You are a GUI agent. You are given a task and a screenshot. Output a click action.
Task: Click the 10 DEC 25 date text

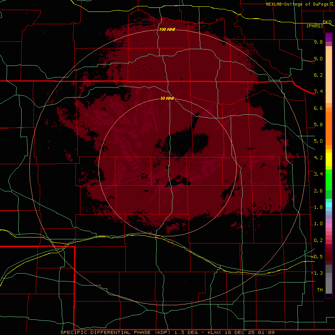[x=240, y=332]
